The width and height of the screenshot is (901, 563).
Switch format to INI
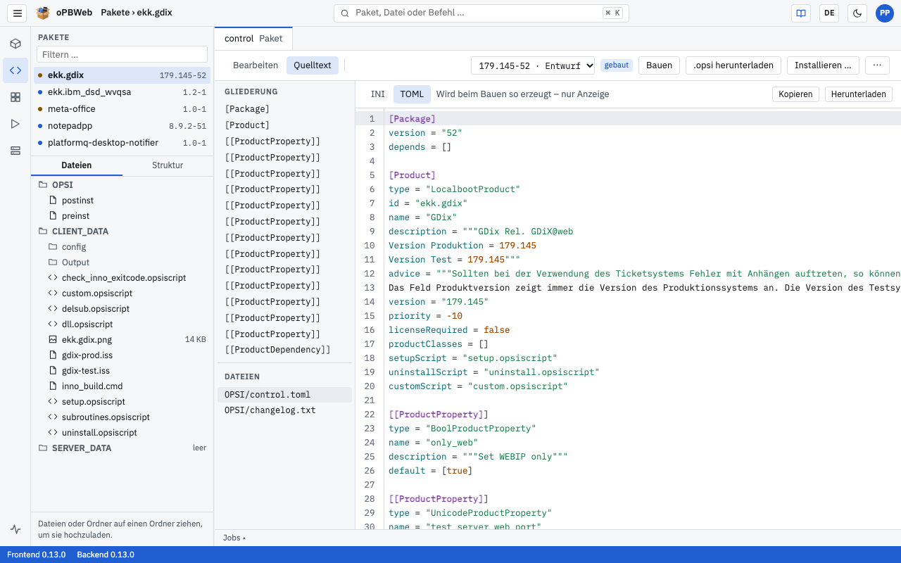pos(378,94)
